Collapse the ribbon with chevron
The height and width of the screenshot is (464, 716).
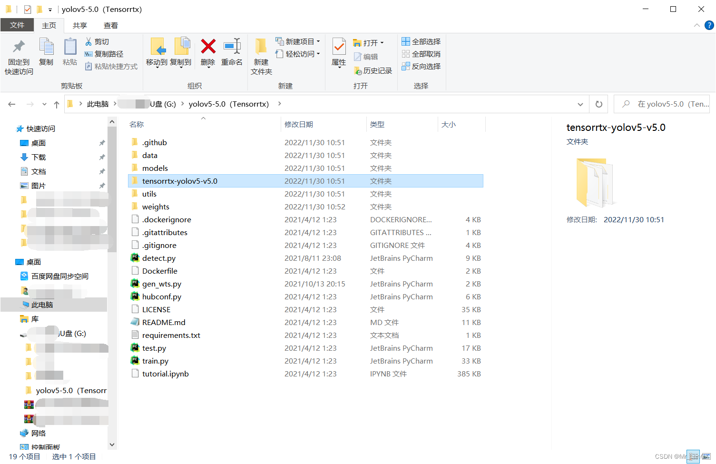click(x=696, y=25)
